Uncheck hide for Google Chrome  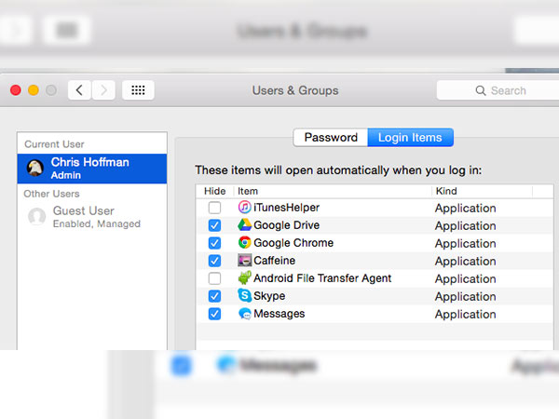point(214,243)
